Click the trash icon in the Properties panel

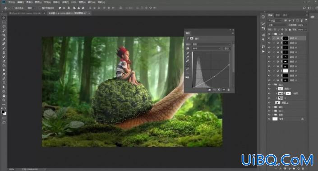pyautogui.click(x=229, y=90)
